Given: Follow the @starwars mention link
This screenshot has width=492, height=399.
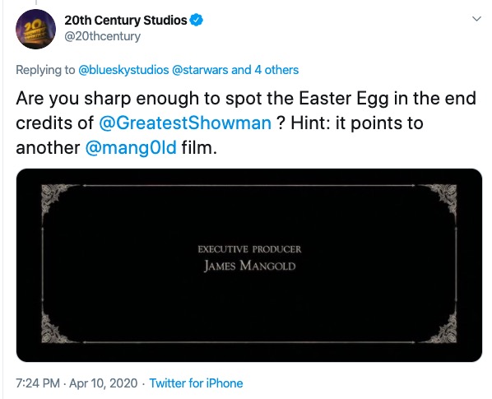Looking at the screenshot, I should click(x=200, y=70).
